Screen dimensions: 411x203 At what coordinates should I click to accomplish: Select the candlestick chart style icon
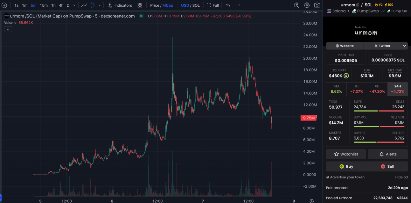coord(93,5)
